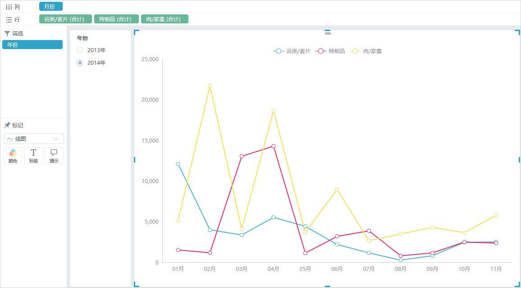Click the 特制品 (合计) row pill
521x288 pixels.
point(117,19)
